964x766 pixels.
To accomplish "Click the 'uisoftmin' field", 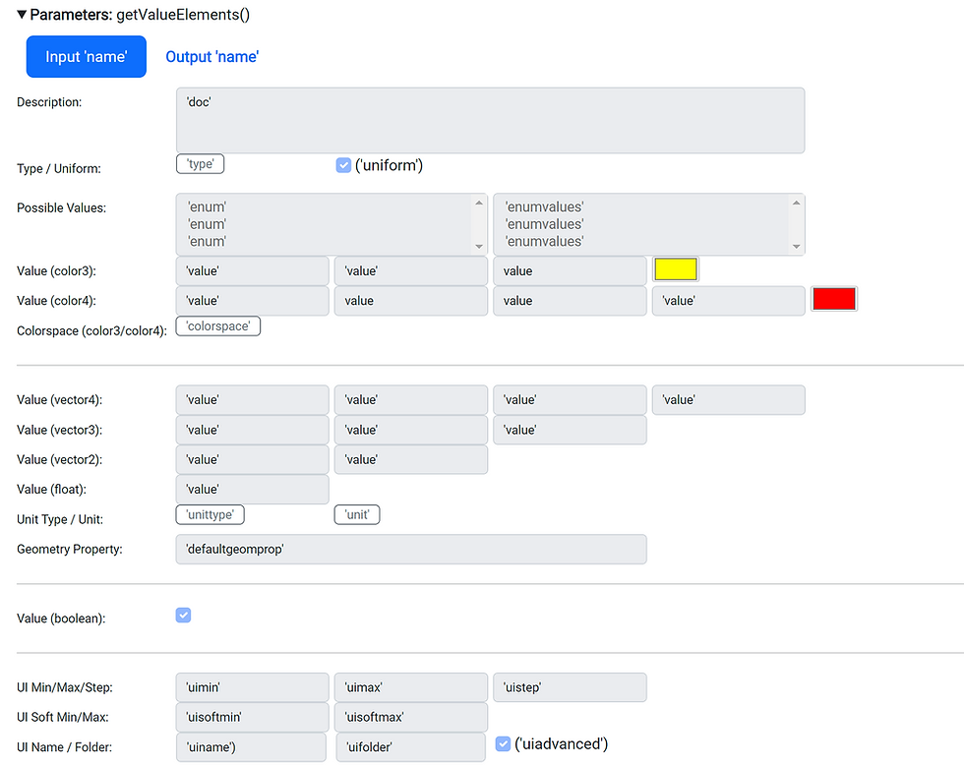I will pyautogui.click(x=252, y=717).
